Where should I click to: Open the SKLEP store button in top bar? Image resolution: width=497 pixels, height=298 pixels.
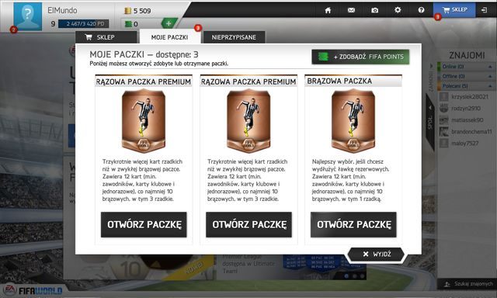[454, 10]
